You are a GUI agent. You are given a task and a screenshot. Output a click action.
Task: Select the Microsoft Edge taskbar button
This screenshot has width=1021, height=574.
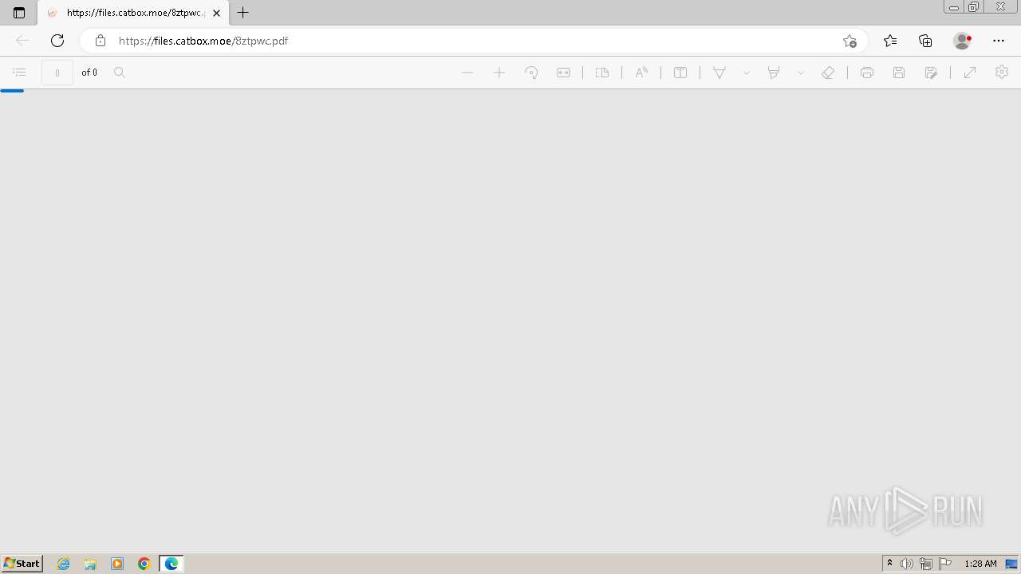coord(171,564)
